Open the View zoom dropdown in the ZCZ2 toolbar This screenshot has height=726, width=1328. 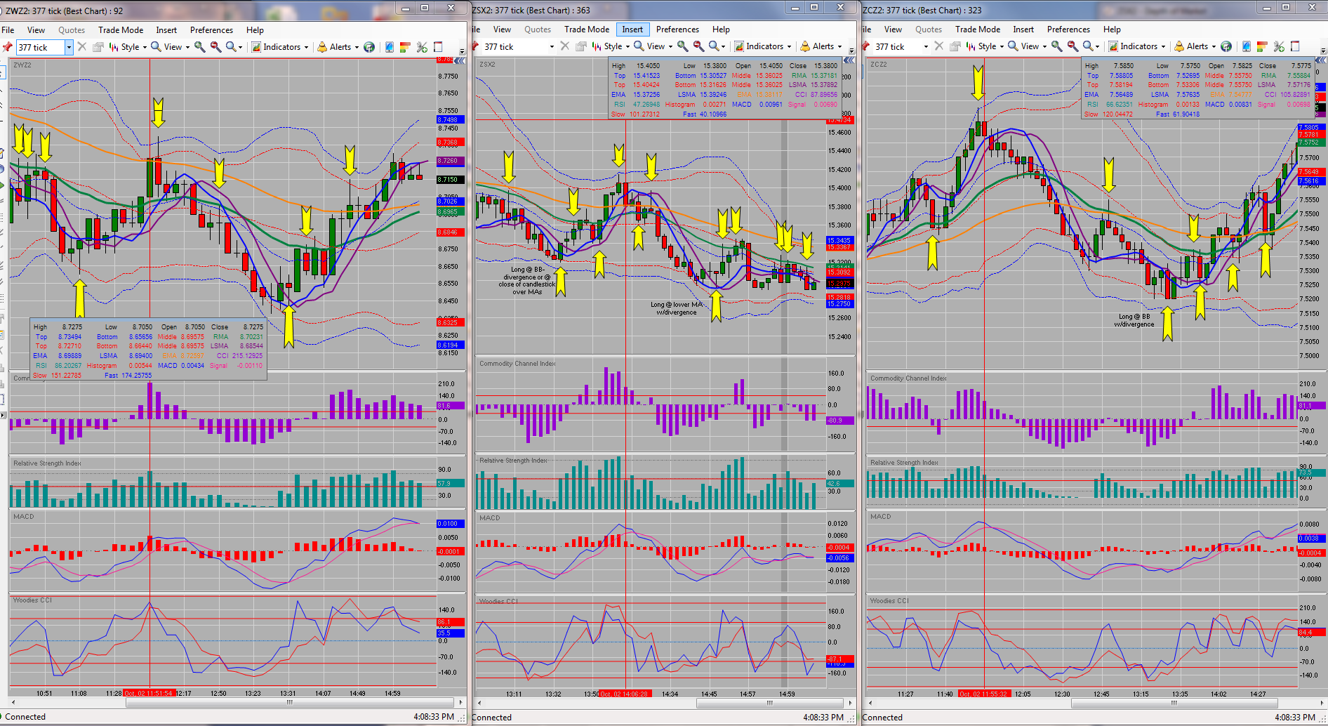(1027, 46)
